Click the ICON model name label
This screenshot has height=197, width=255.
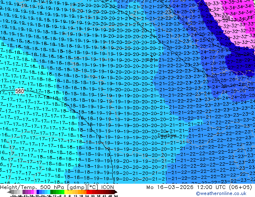tap(107, 187)
